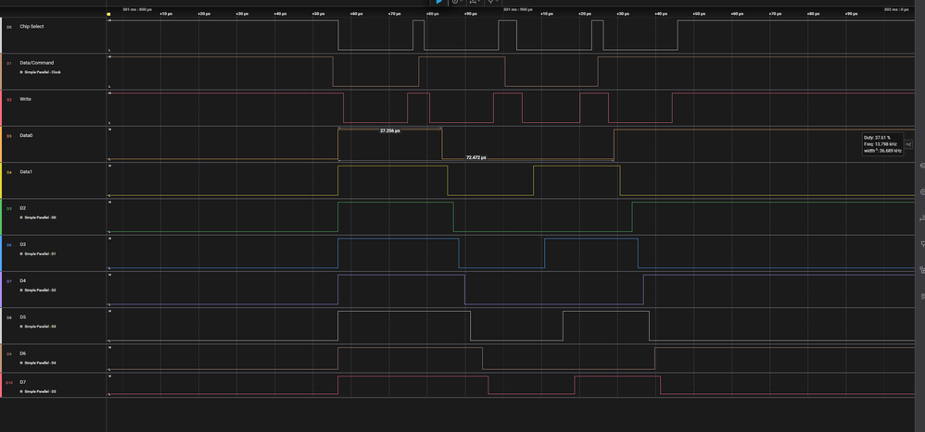Click the Simple Parallel - D2 analyzer label

[x=38, y=290]
